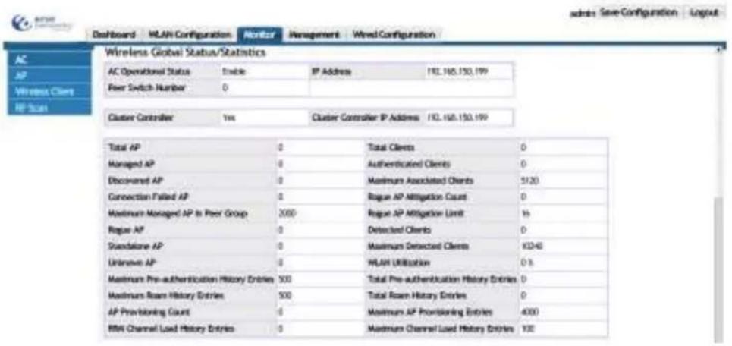This screenshot has height=346, width=732.
Task: Click Total Pre-authentication History Entries label
Action: pyautogui.click(x=441, y=279)
